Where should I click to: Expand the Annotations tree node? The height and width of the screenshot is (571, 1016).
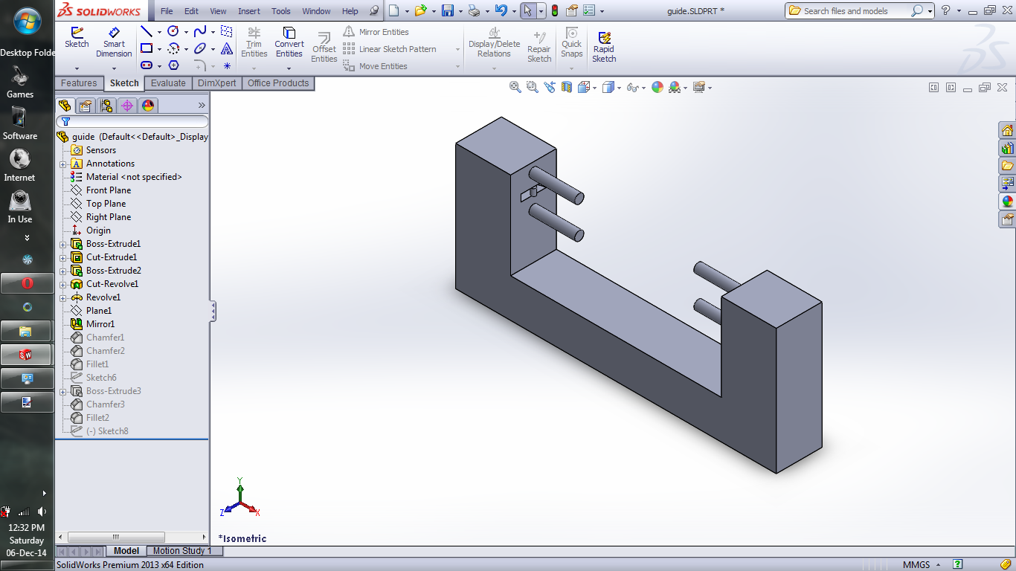(x=63, y=164)
